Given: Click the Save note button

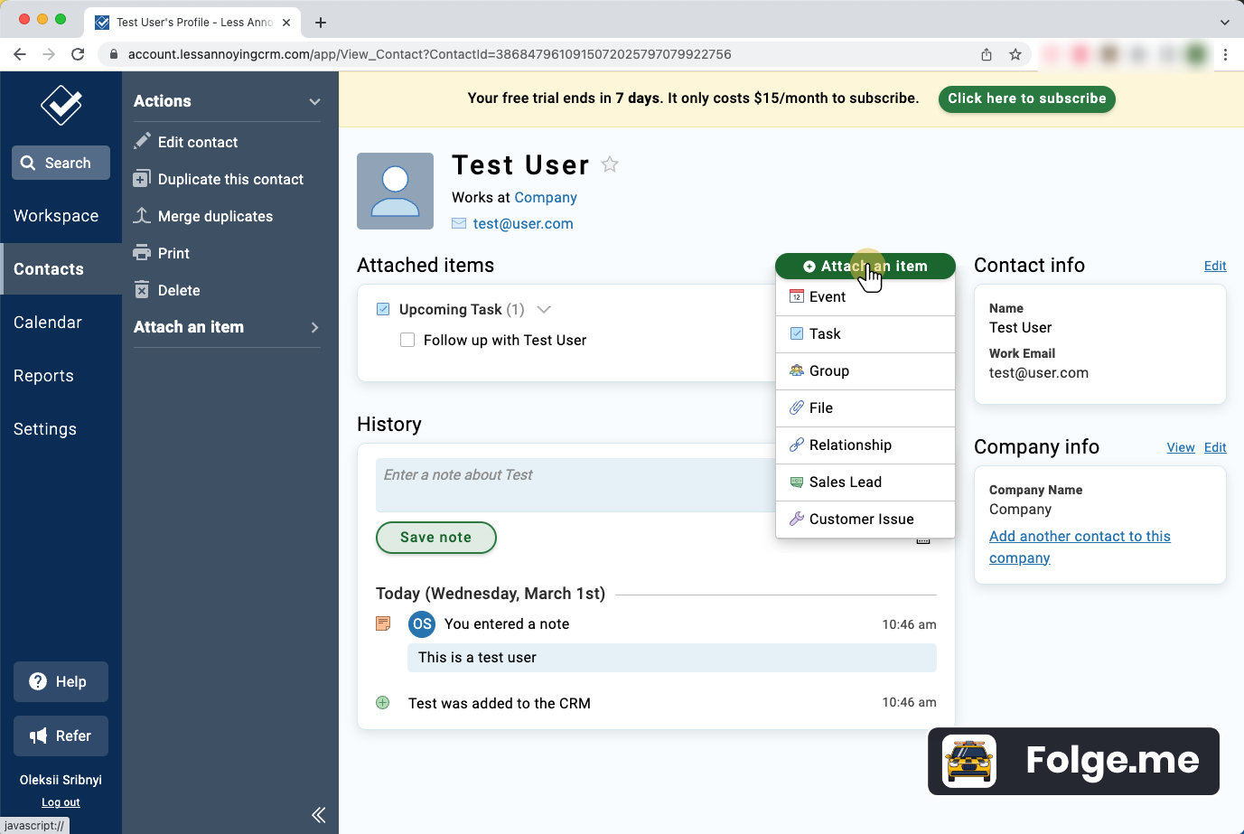Looking at the screenshot, I should 435,538.
